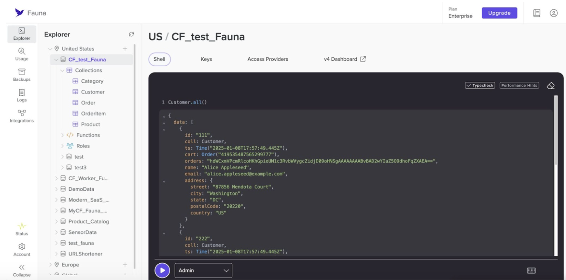Image resolution: width=566 pixels, height=280 pixels.
Task: Click the Plan Enterprise label
Action: 460,13
